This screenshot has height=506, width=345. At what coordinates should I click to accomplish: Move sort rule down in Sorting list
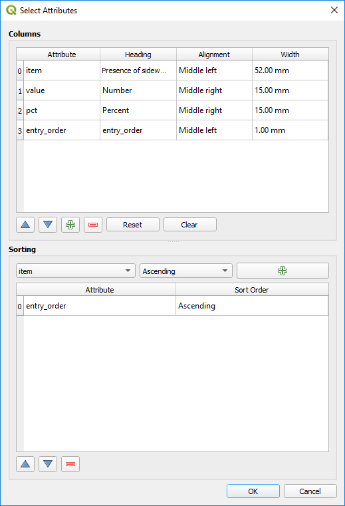(x=48, y=464)
